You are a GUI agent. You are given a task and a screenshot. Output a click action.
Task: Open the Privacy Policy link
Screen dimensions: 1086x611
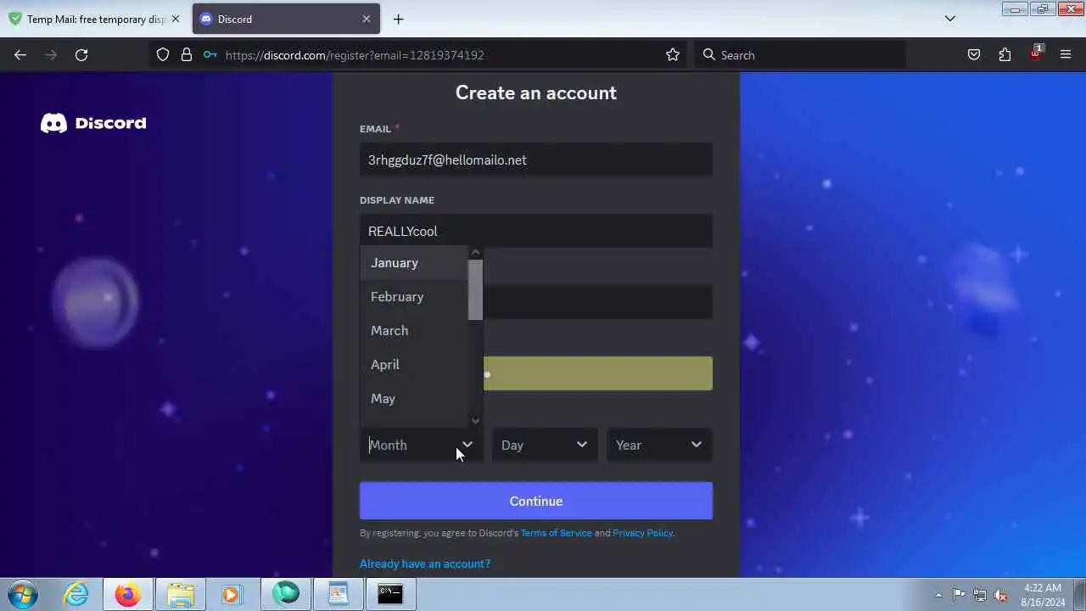tap(642, 533)
